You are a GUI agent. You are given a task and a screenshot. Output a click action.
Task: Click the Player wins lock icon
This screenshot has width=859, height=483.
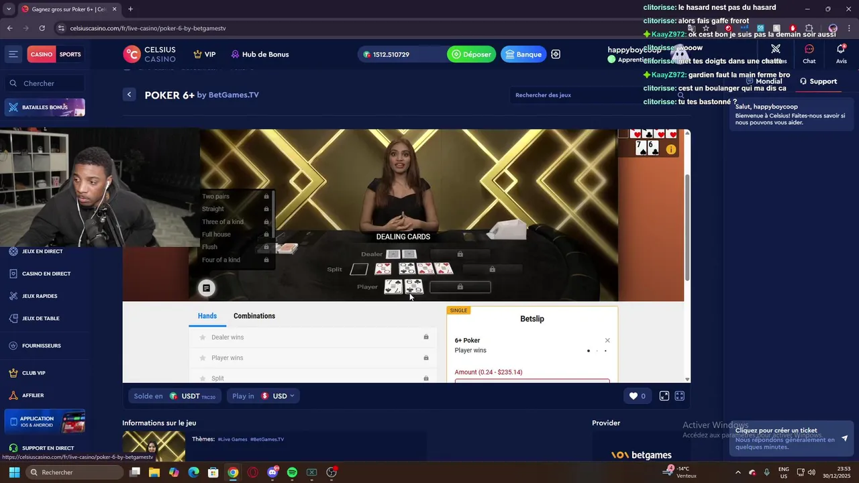[x=426, y=358]
